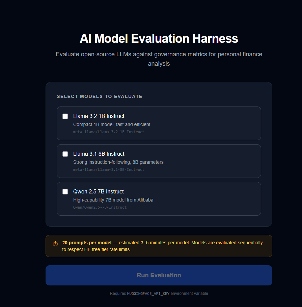This screenshot has width=302, height=307.
Task: Click the meta-llama/Llama-3.1-8B-Instruct model identifier
Action: click(x=109, y=170)
